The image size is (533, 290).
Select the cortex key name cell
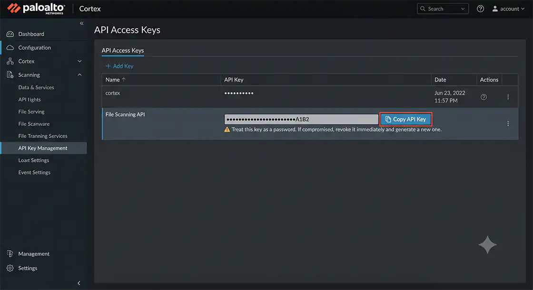112,93
